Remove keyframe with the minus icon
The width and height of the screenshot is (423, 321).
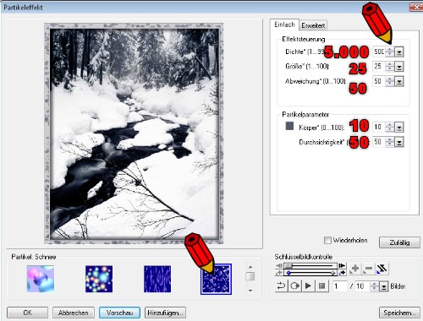pyautogui.click(x=368, y=269)
